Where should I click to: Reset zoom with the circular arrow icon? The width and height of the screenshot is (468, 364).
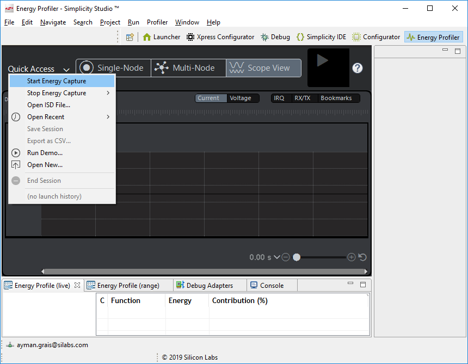tap(362, 257)
